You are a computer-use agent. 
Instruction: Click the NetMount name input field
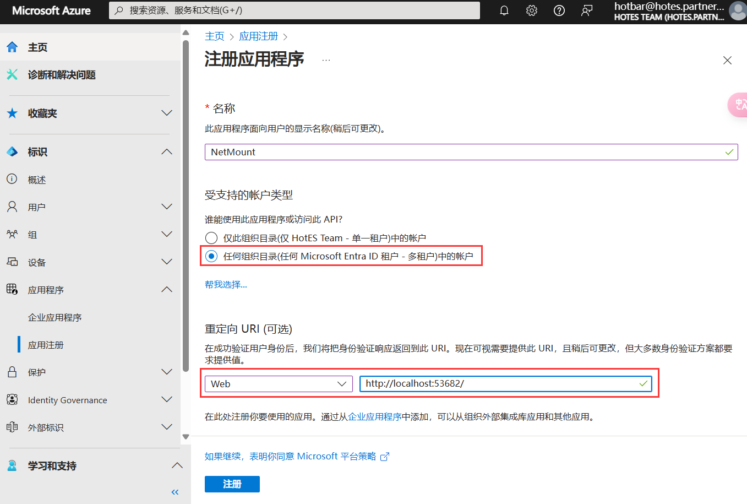pyautogui.click(x=471, y=152)
